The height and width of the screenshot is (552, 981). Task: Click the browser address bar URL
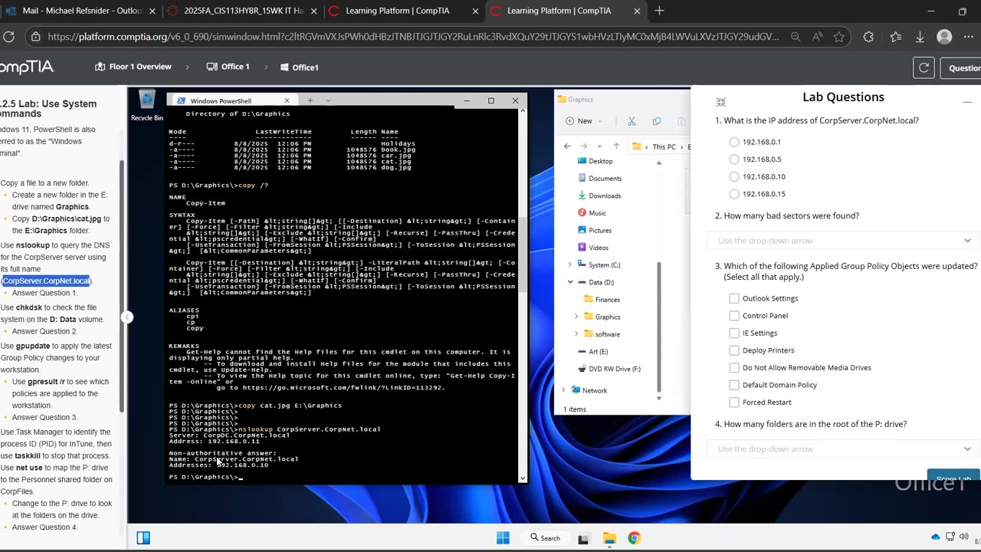[x=413, y=37]
